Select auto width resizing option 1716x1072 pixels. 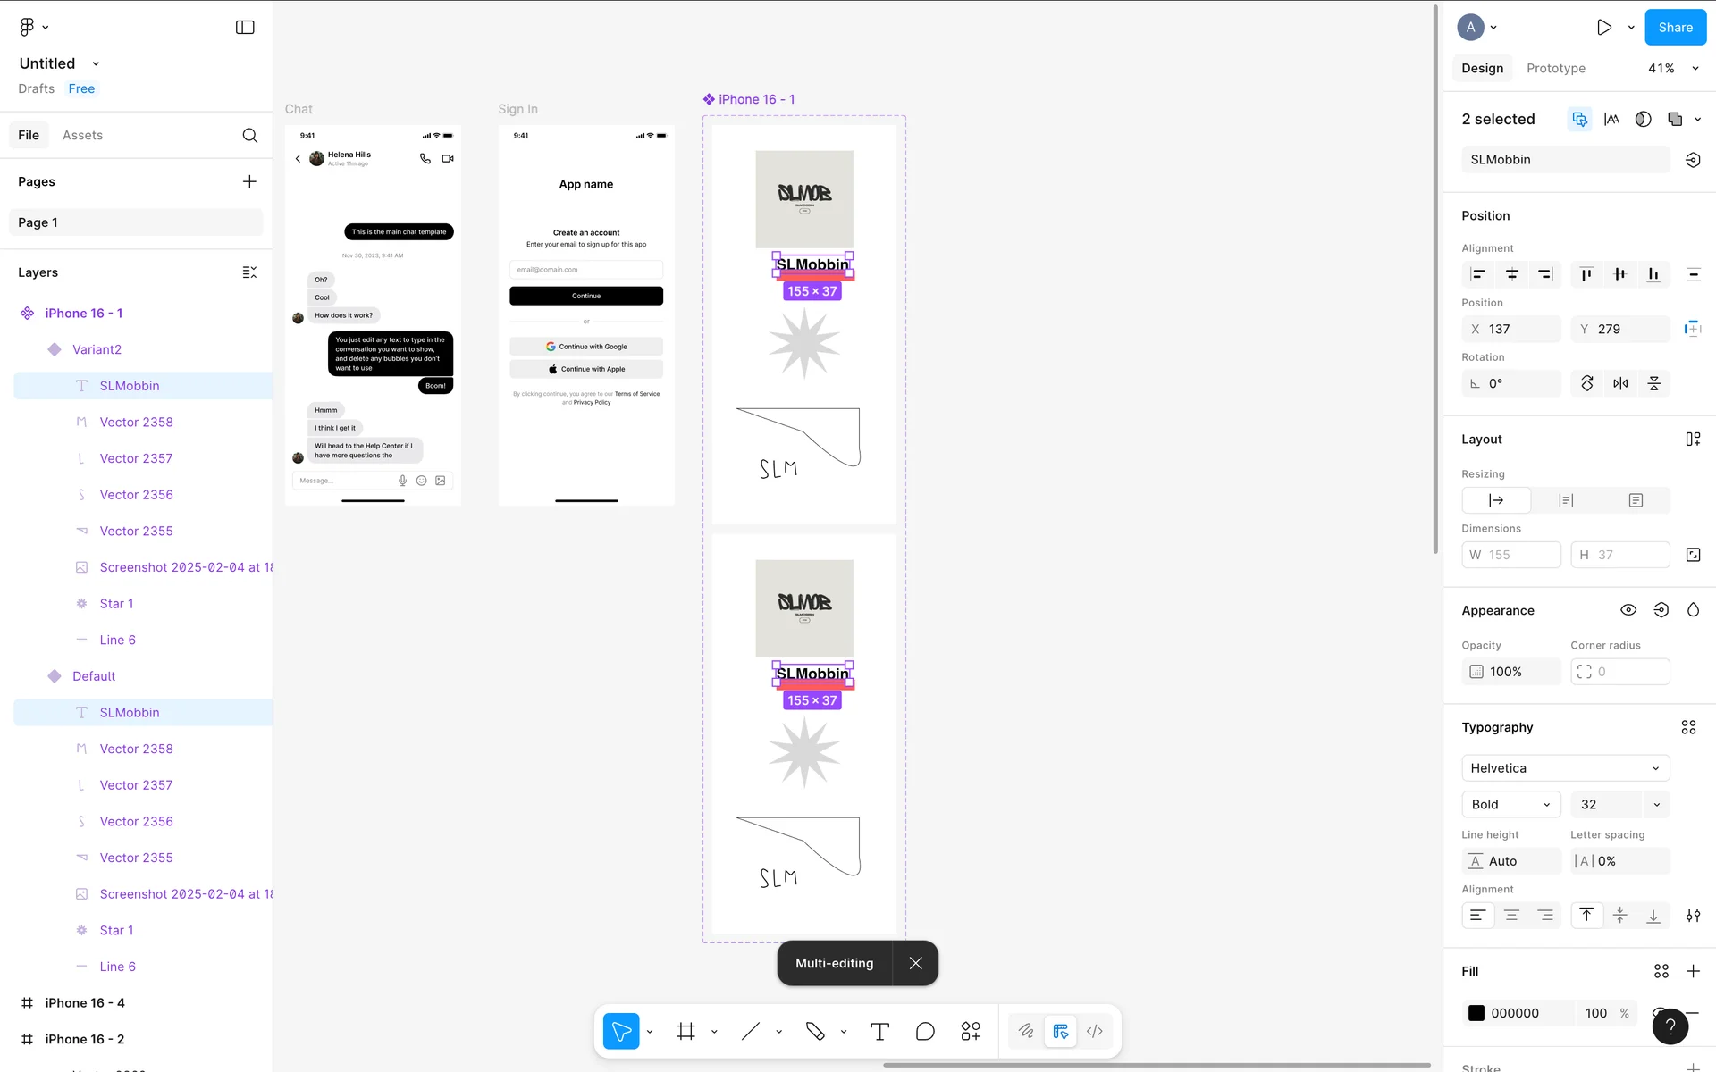[x=1496, y=500]
